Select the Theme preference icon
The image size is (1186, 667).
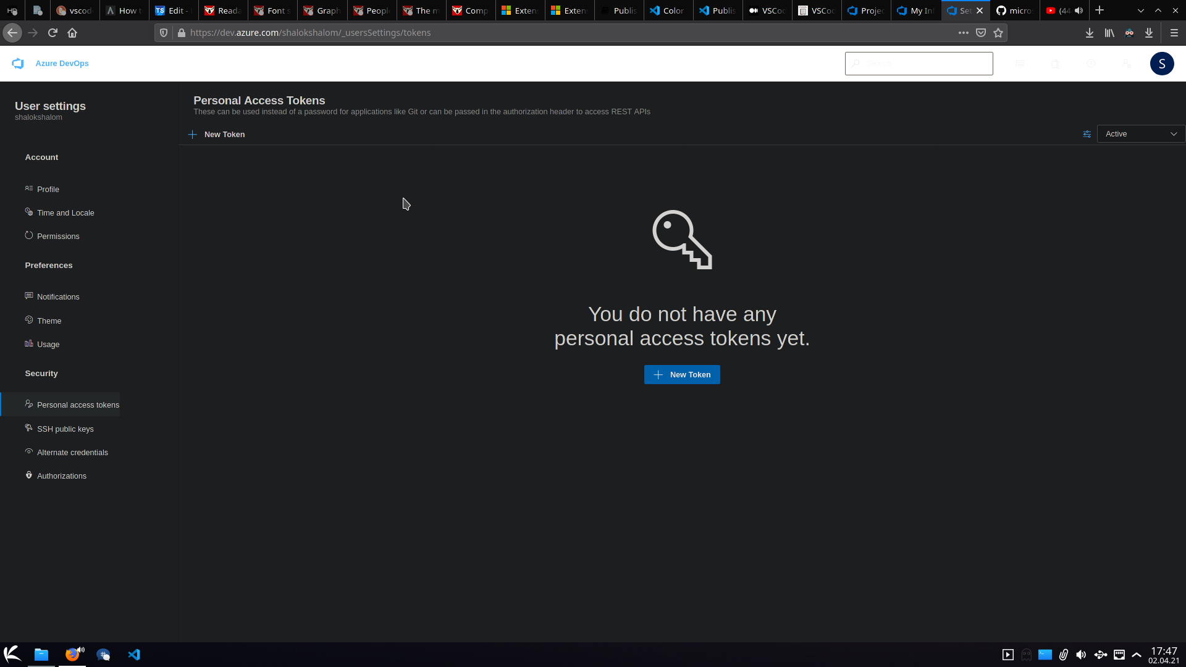click(28, 320)
